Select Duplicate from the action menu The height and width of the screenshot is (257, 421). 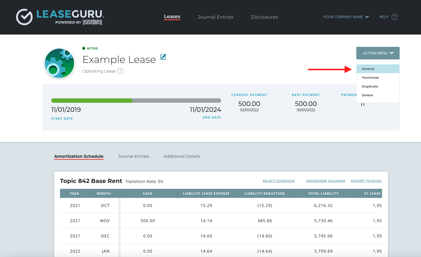click(370, 86)
